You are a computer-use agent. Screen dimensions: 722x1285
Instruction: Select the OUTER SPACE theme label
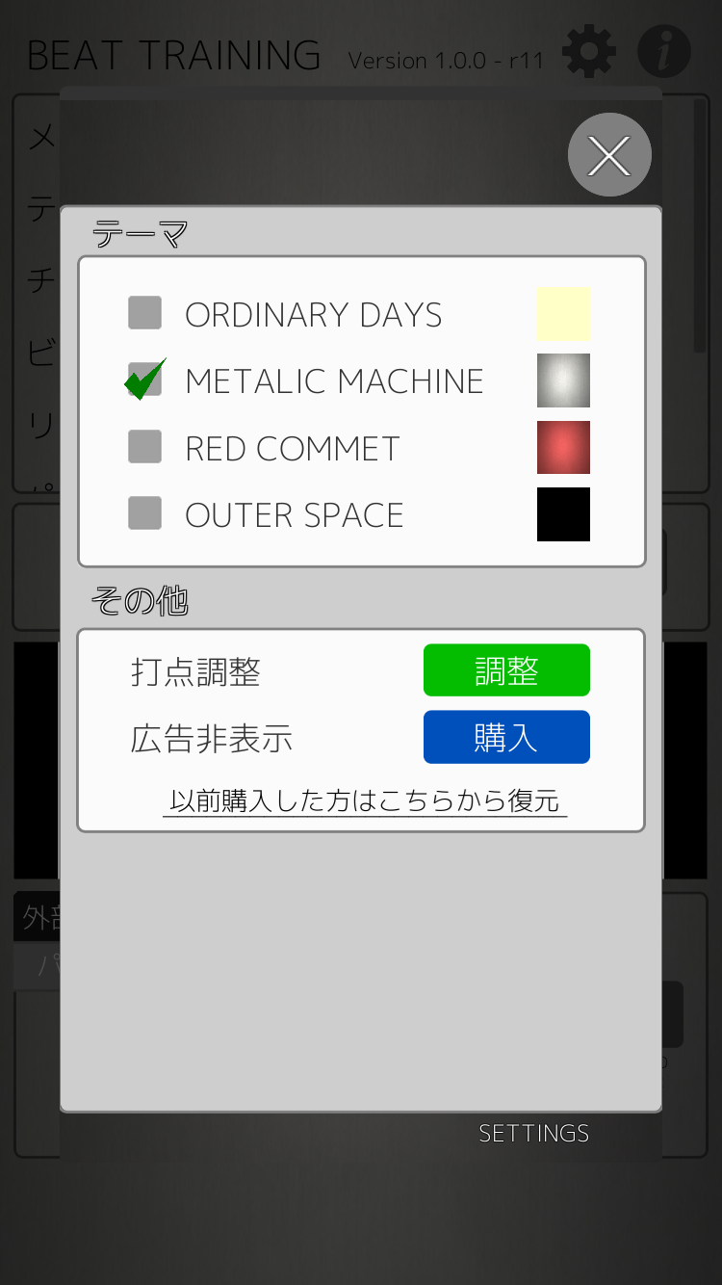[x=295, y=515]
